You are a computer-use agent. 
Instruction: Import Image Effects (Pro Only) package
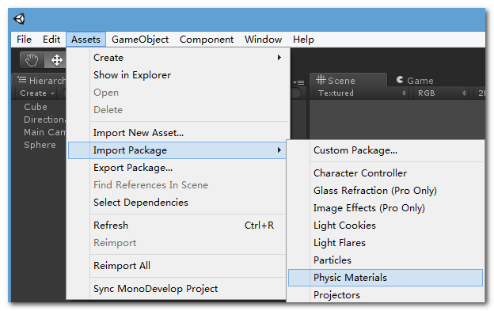(386, 208)
